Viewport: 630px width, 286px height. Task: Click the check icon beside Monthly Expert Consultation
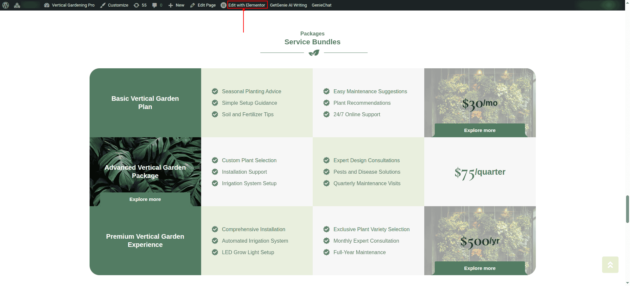326,241
